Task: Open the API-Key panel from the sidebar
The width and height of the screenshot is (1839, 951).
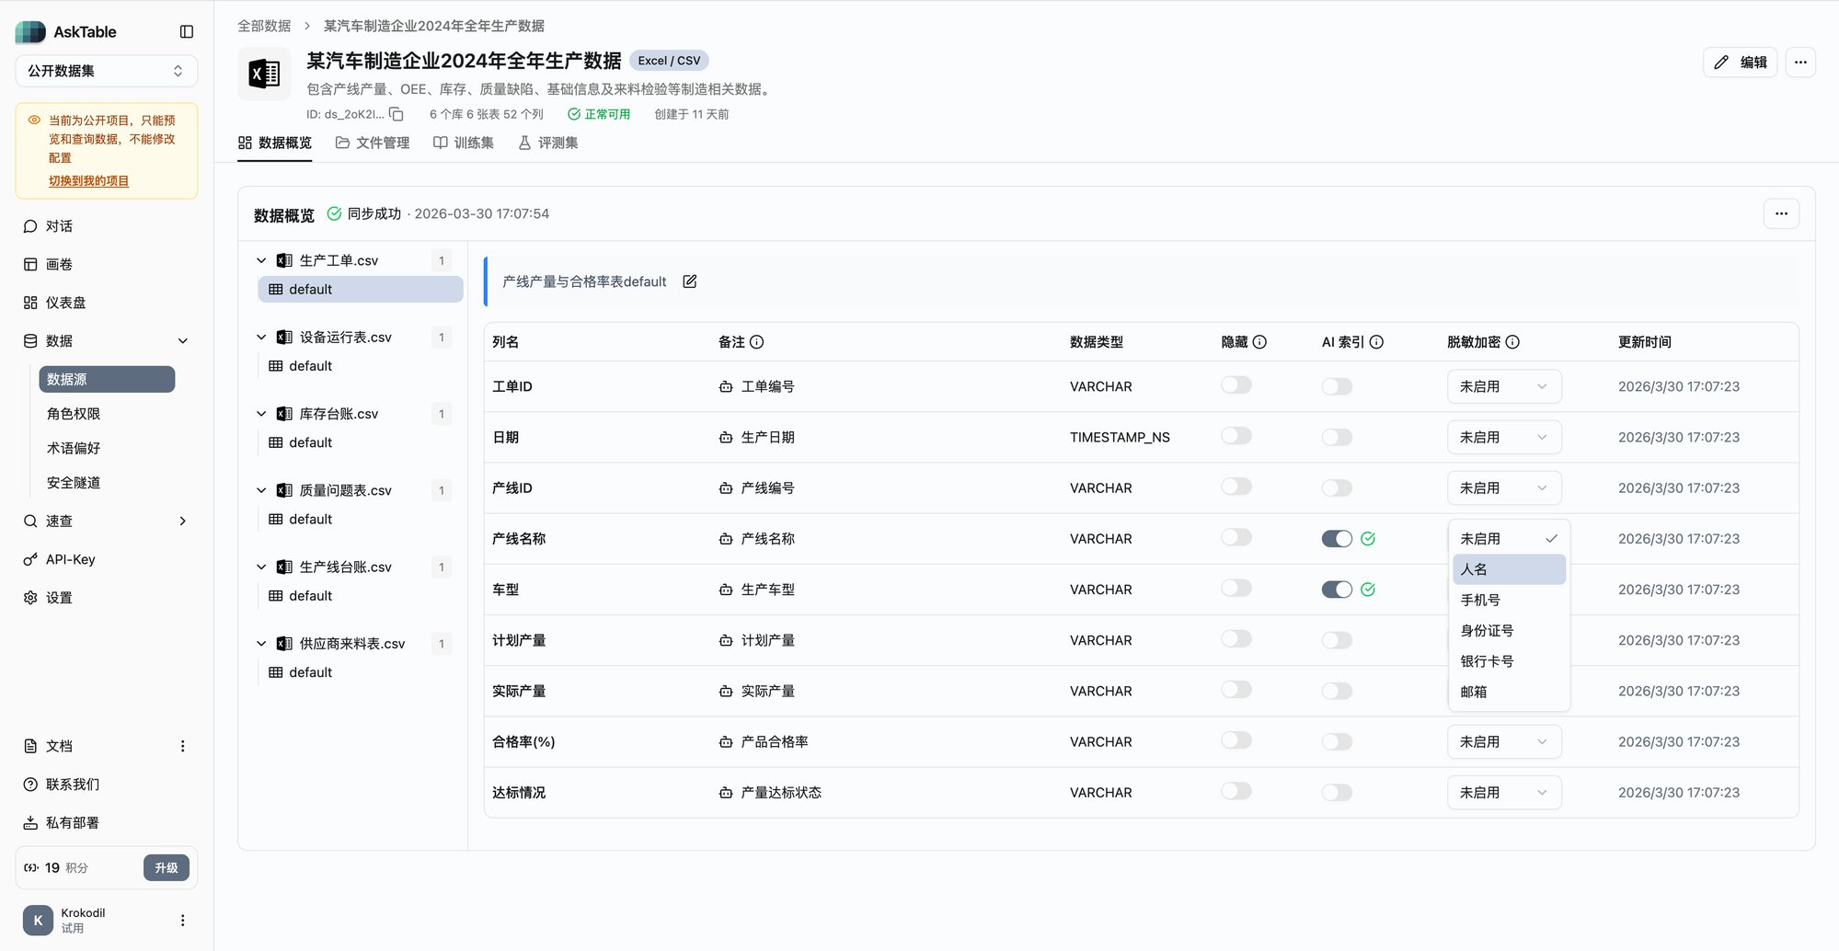Action: click(x=69, y=559)
